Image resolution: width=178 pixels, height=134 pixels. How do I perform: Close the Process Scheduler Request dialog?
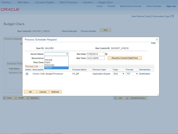pos(157,40)
